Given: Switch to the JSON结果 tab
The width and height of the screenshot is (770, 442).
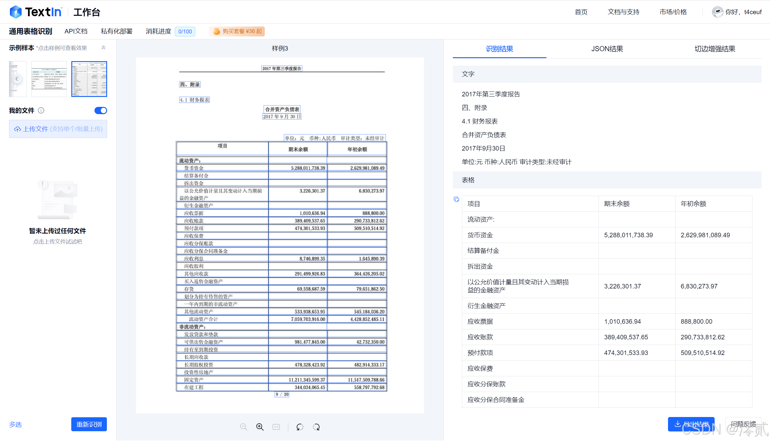Looking at the screenshot, I should click(607, 49).
